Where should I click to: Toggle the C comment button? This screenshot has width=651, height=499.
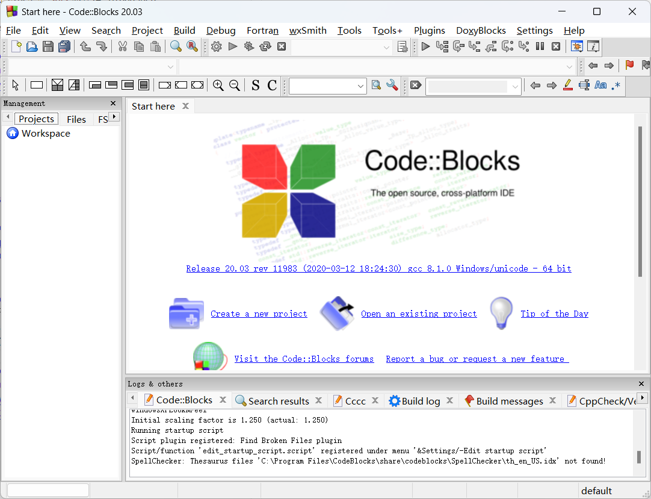pos(272,85)
